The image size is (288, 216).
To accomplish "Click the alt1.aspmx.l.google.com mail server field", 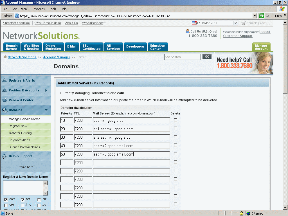I will coord(131,129).
